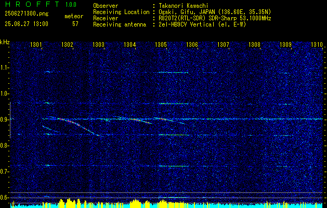Click the HROFFT title text
Image resolution: width=327 pixels, height=208 pixels.
tap(32, 4)
